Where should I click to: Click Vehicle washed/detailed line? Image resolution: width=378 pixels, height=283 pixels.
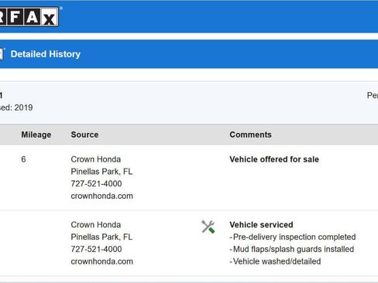(x=275, y=261)
